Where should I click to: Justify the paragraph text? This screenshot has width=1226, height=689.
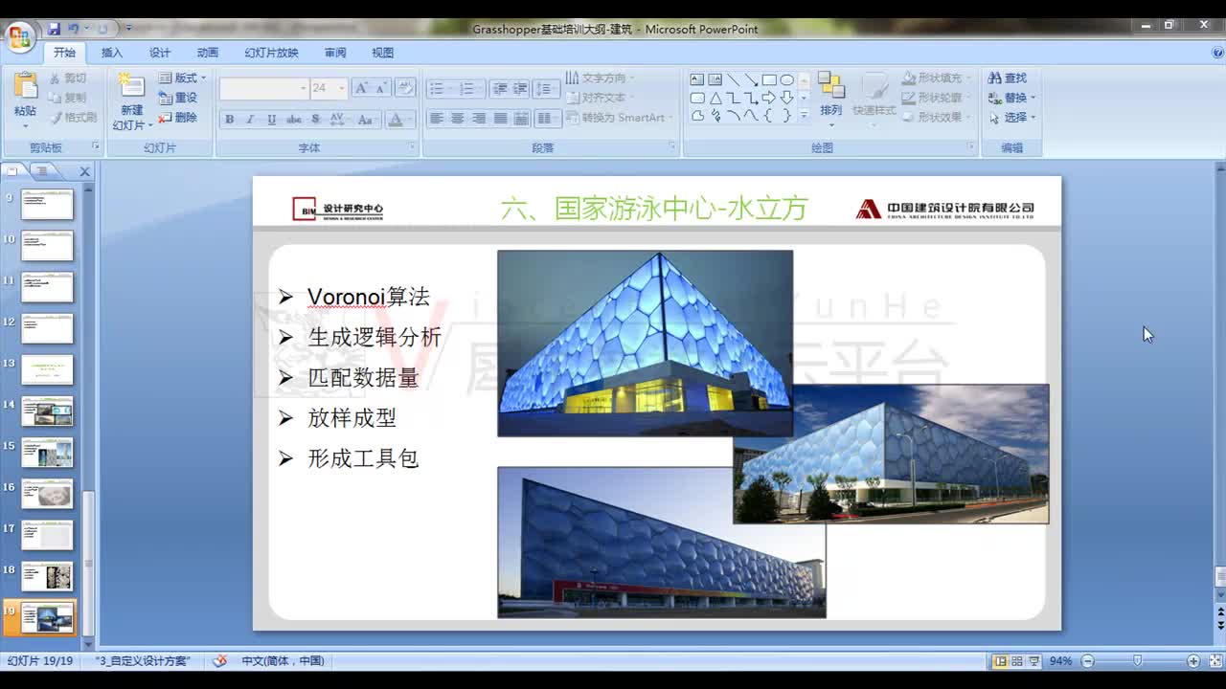[500, 119]
